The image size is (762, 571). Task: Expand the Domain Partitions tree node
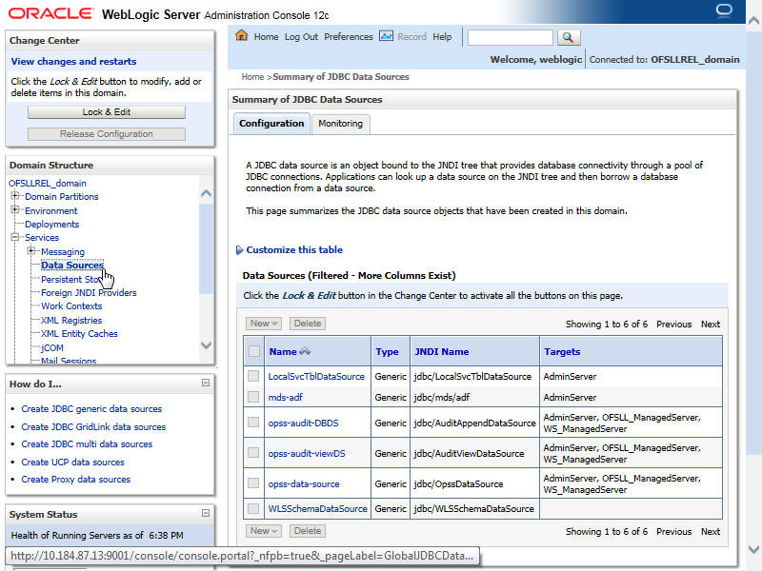pos(15,196)
